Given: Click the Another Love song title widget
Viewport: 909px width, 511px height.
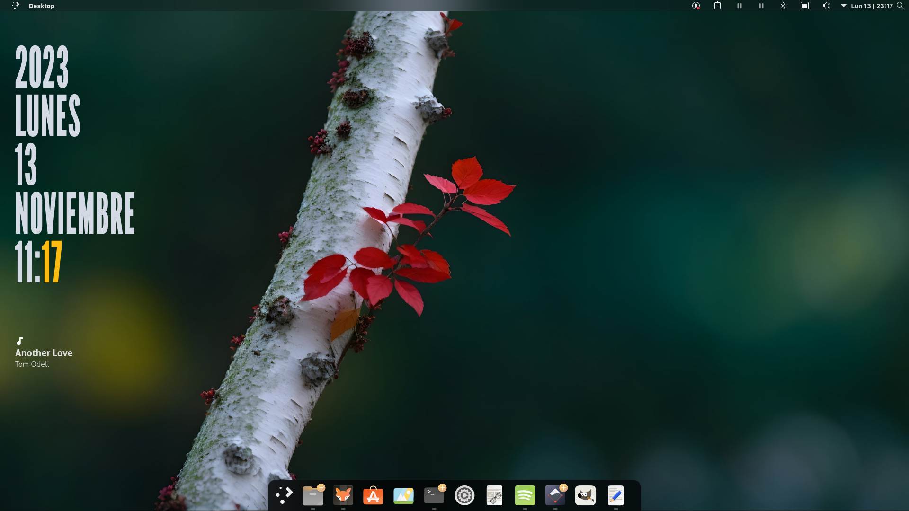Looking at the screenshot, I should pyautogui.click(x=44, y=353).
